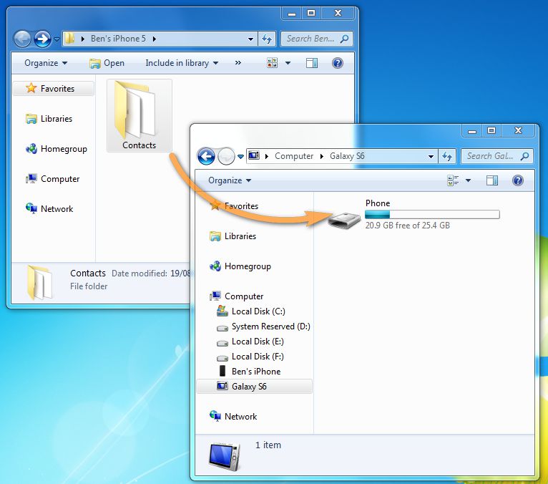Image resolution: width=548 pixels, height=484 pixels.
Task: Click Computer breadcrumb in Galaxy S6 address bar
Action: click(294, 156)
